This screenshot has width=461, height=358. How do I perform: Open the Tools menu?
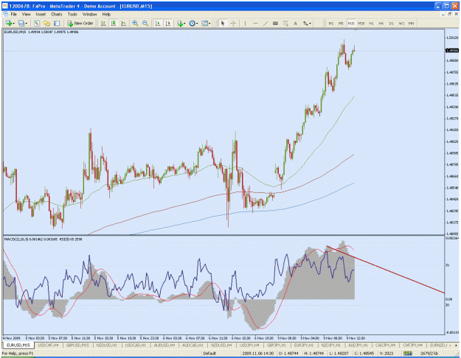(72, 14)
